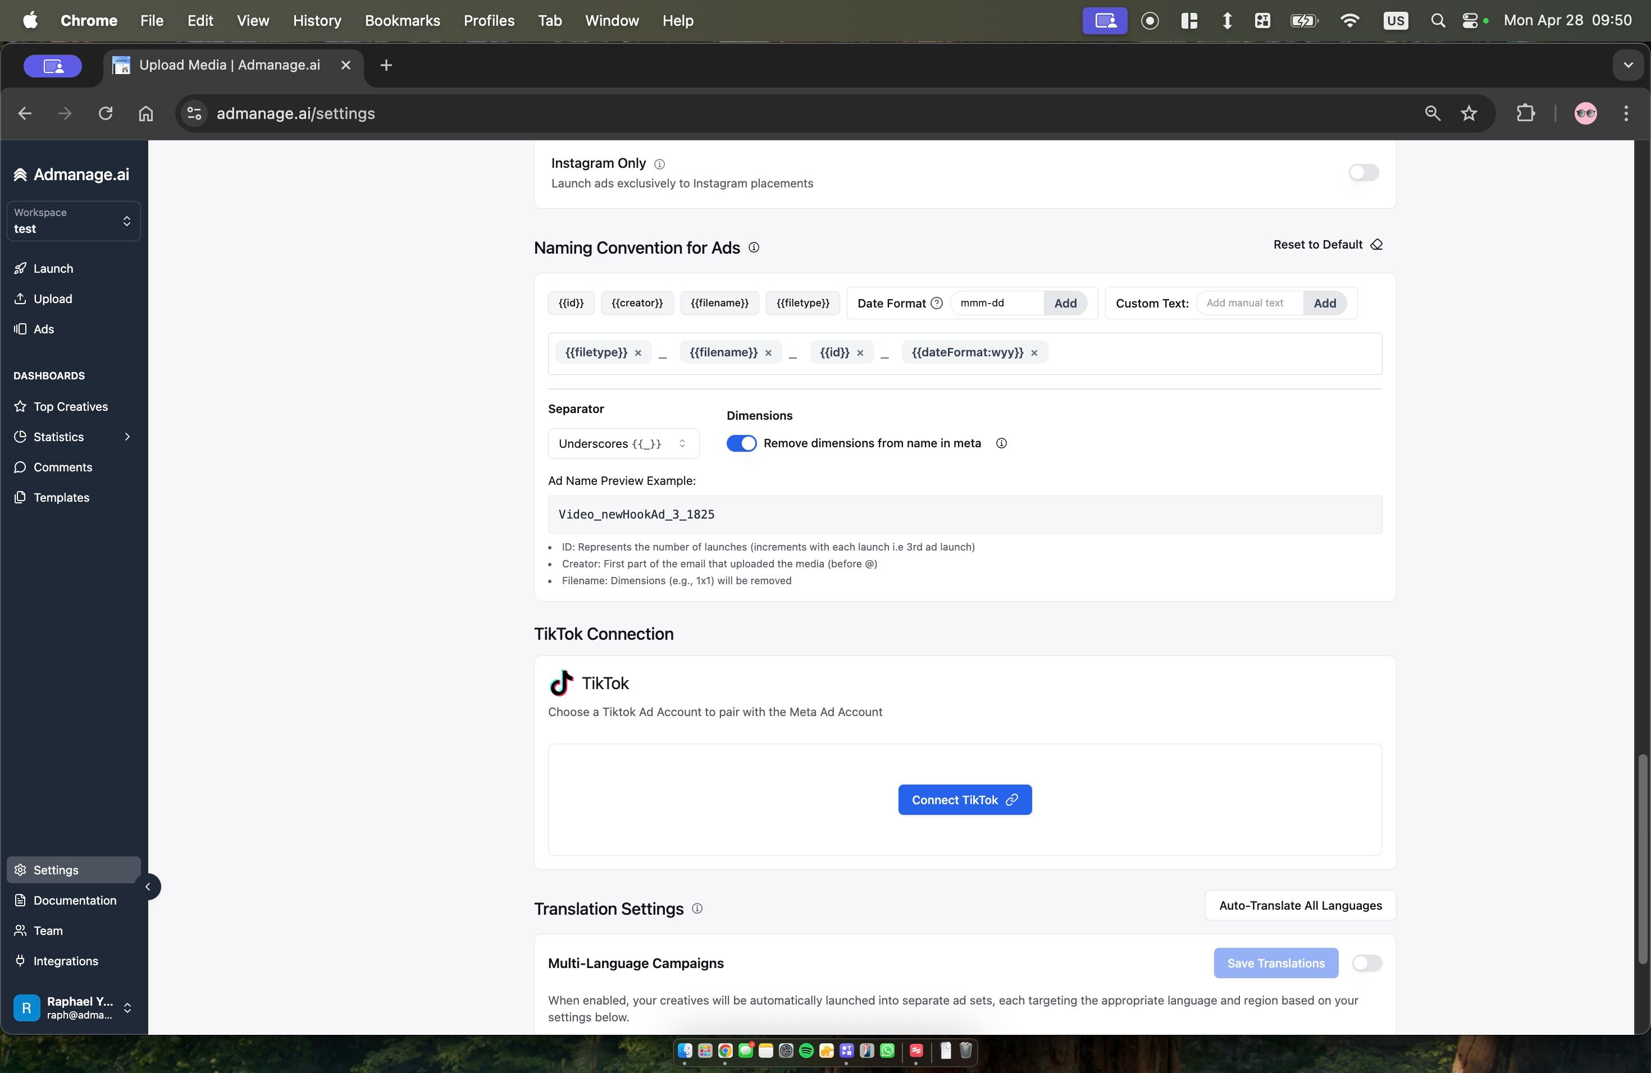The image size is (1651, 1073).
Task: Click the Comments bubble icon
Action: (20, 467)
